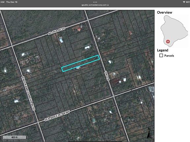
Task: Click the red-roofed house near Aloha Blvd
Action: tap(79, 29)
